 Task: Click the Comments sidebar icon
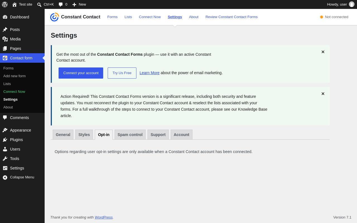[x=5, y=118]
